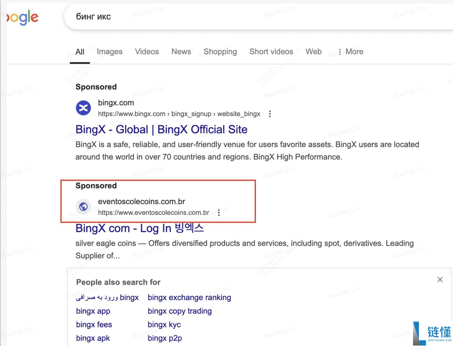Choose the bingx kyc suggestion
453x346 pixels.
pos(164,325)
